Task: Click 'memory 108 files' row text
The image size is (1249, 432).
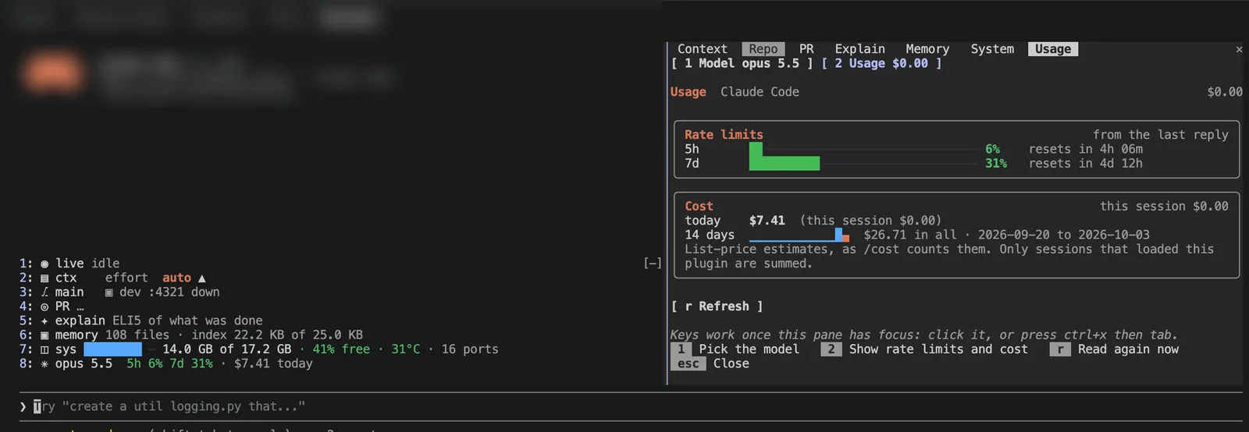Action: pos(112,335)
